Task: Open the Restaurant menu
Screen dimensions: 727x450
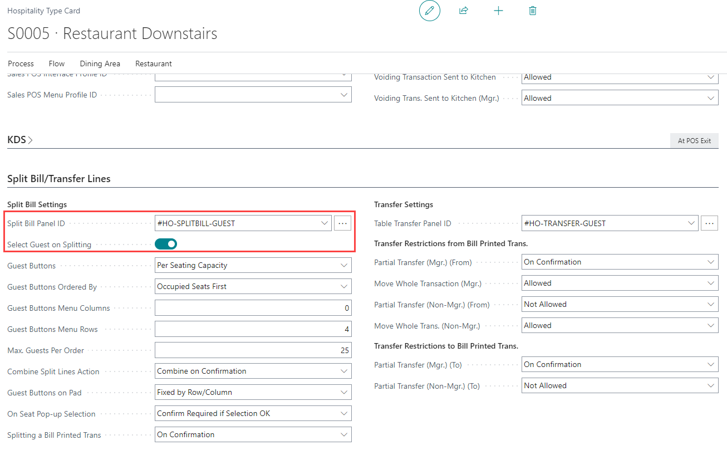Action: [154, 63]
